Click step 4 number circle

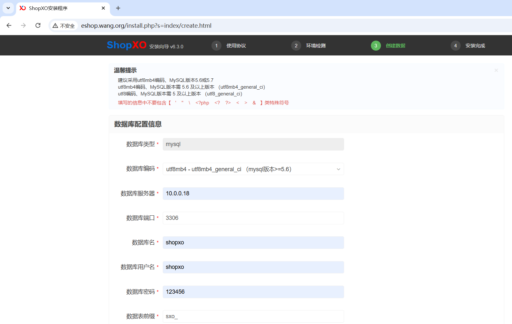[456, 46]
